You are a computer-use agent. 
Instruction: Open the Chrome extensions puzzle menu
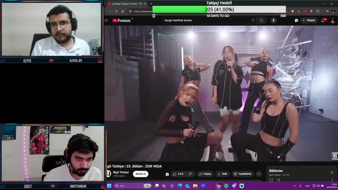[x=318, y=11]
